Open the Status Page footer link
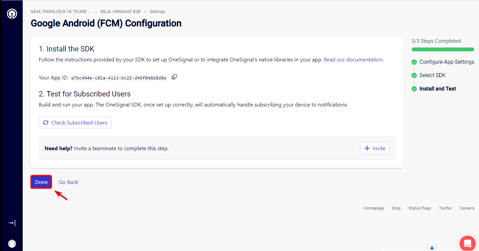The width and height of the screenshot is (479, 251). [x=420, y=208]
